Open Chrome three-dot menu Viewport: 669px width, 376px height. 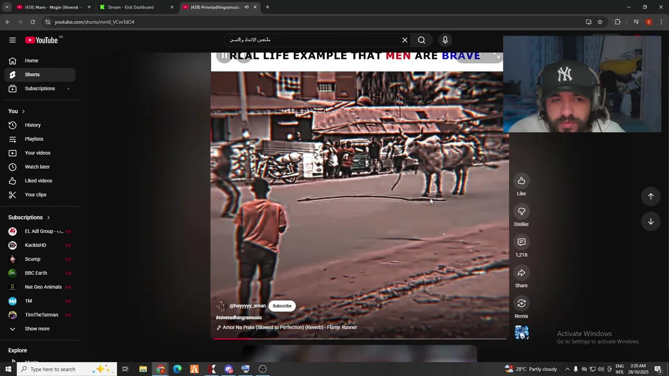[662, 22]
